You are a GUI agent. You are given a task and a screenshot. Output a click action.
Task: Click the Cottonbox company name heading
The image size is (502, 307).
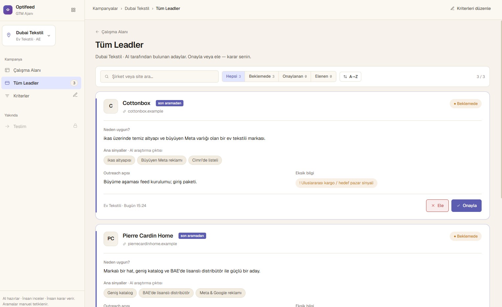136,103
